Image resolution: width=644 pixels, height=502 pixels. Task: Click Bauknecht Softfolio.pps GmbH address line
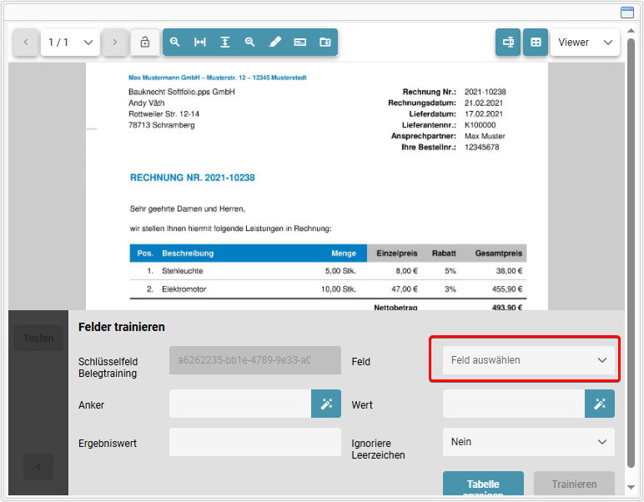pos(182,92)
